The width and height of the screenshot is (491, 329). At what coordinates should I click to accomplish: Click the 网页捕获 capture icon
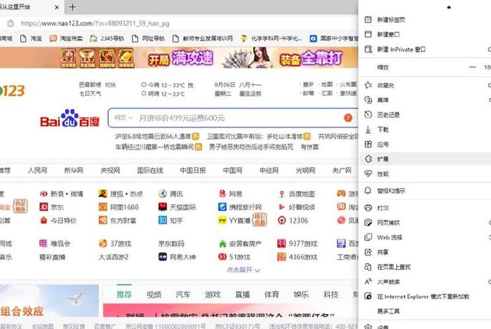[368, 223]
